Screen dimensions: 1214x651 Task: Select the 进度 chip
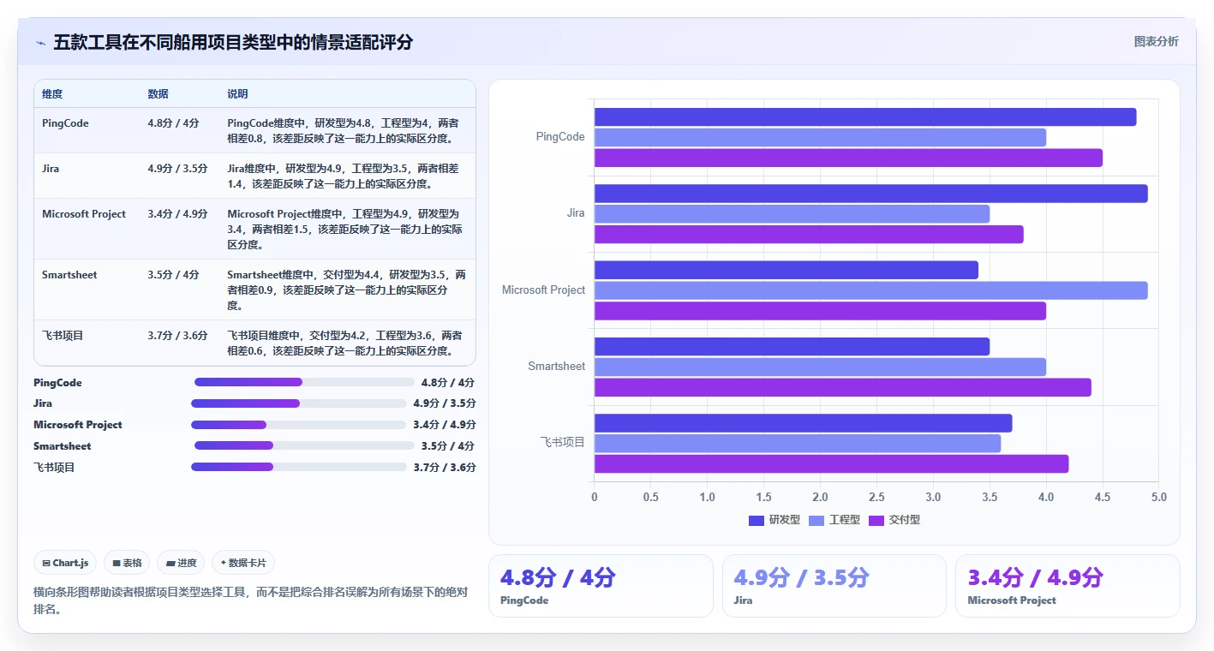tap(181, 563)
